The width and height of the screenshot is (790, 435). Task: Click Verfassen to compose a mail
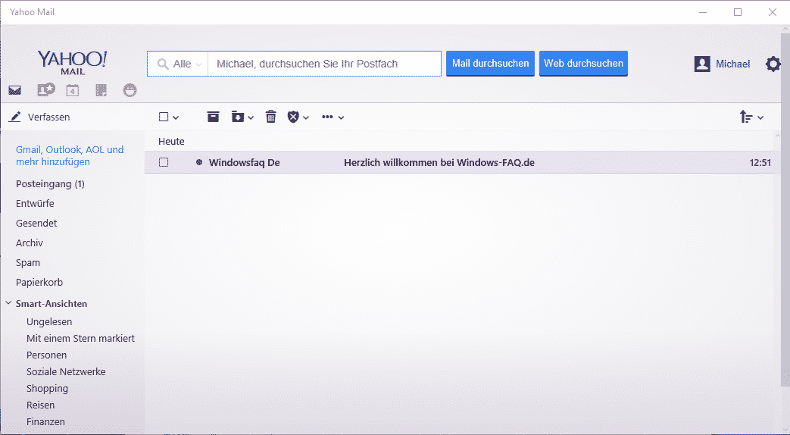49,117
